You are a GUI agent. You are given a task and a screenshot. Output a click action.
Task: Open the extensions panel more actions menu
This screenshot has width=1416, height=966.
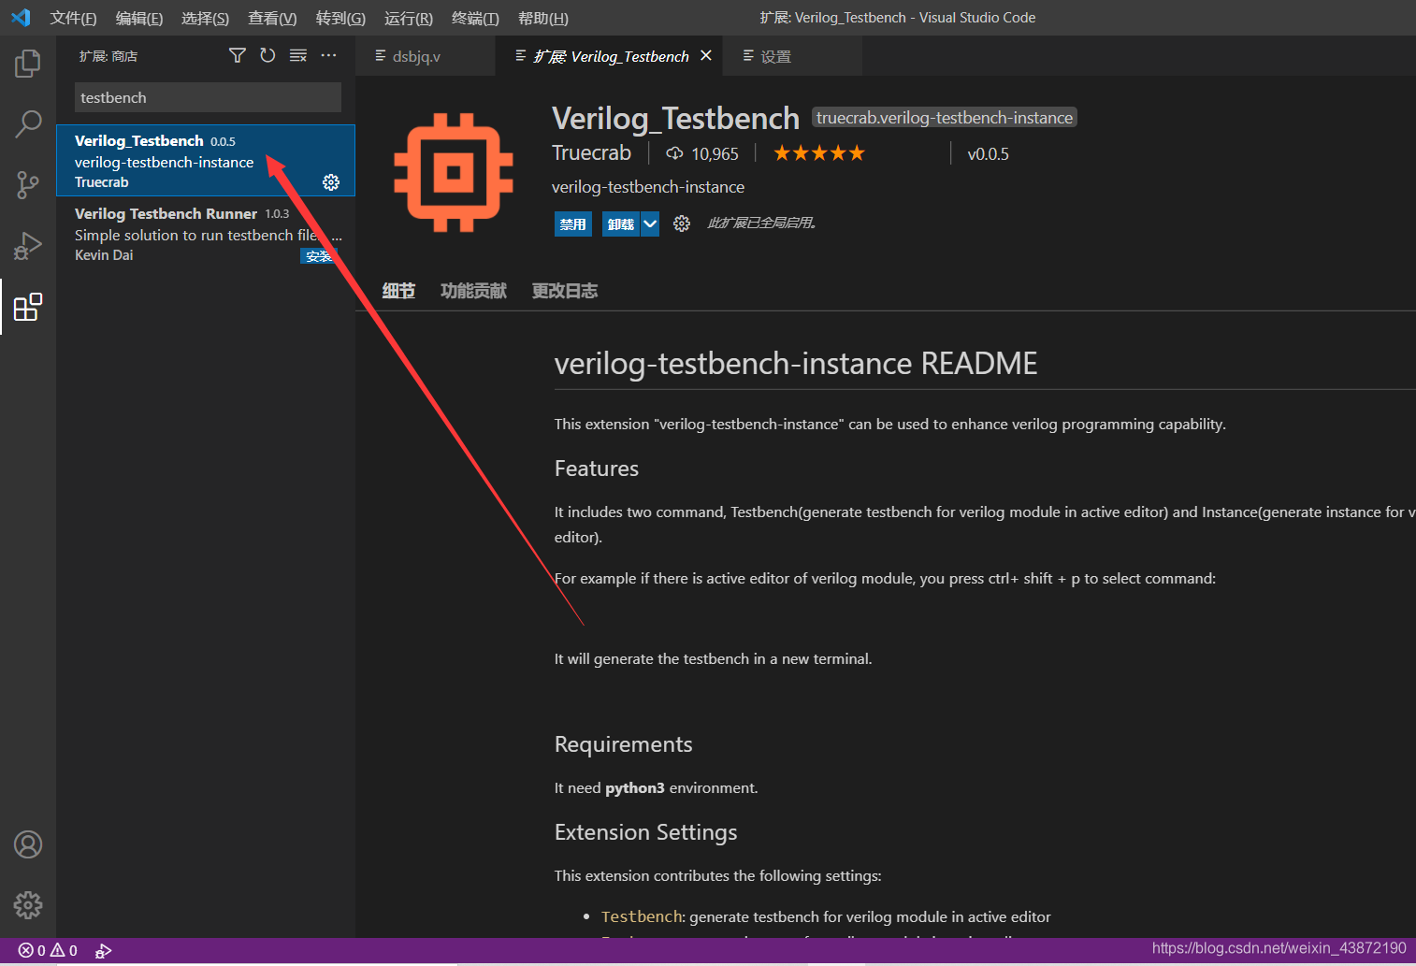328,56
